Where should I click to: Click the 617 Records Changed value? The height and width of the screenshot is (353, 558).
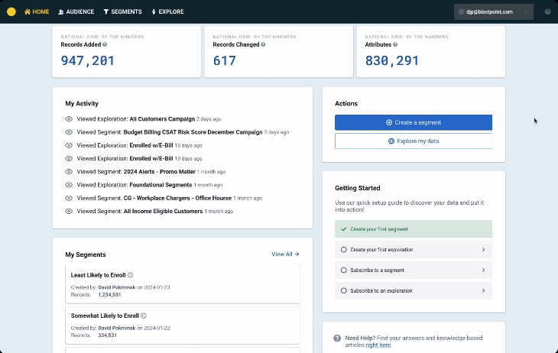pos(224,60)
